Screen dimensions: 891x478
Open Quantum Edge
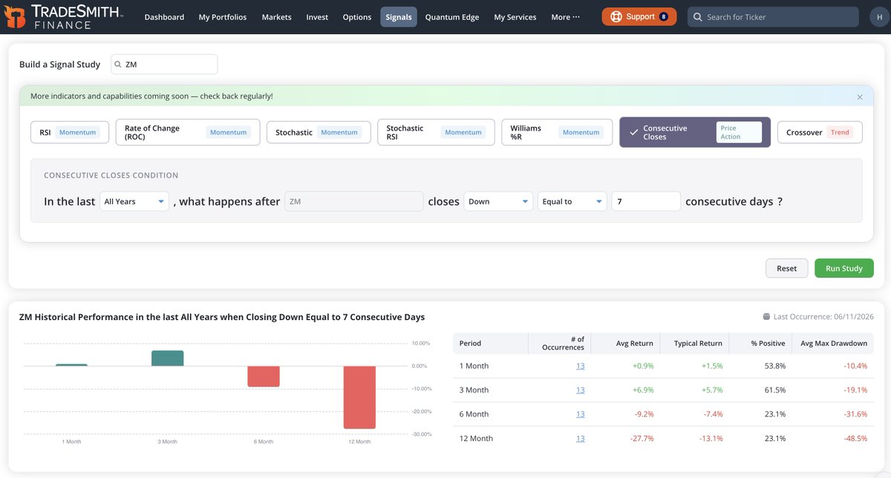point(452,17)
